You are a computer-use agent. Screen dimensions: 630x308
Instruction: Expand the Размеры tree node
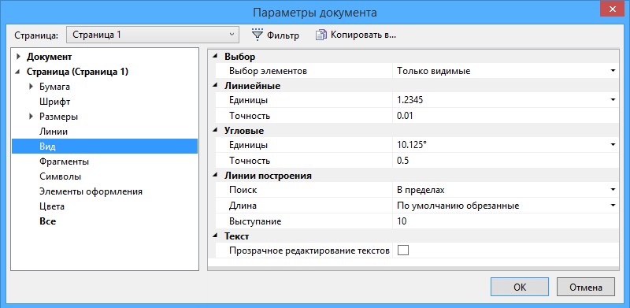coord(31,117)
